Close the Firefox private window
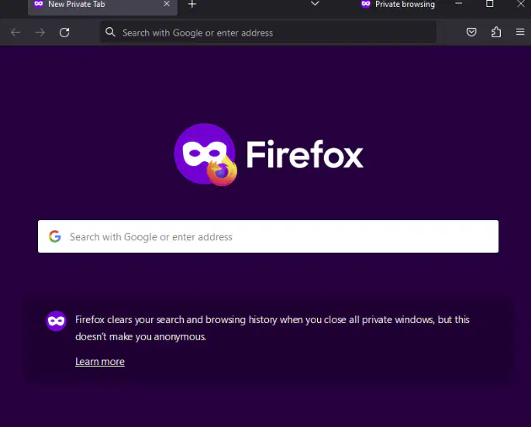The image size is (531, 427). coord(521,4)
